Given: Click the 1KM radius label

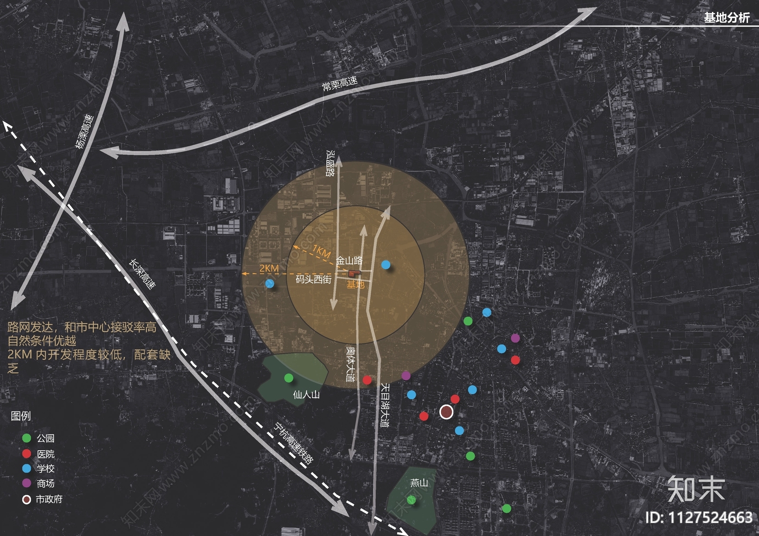Looking at the screenshot, I should pos(321,251).
